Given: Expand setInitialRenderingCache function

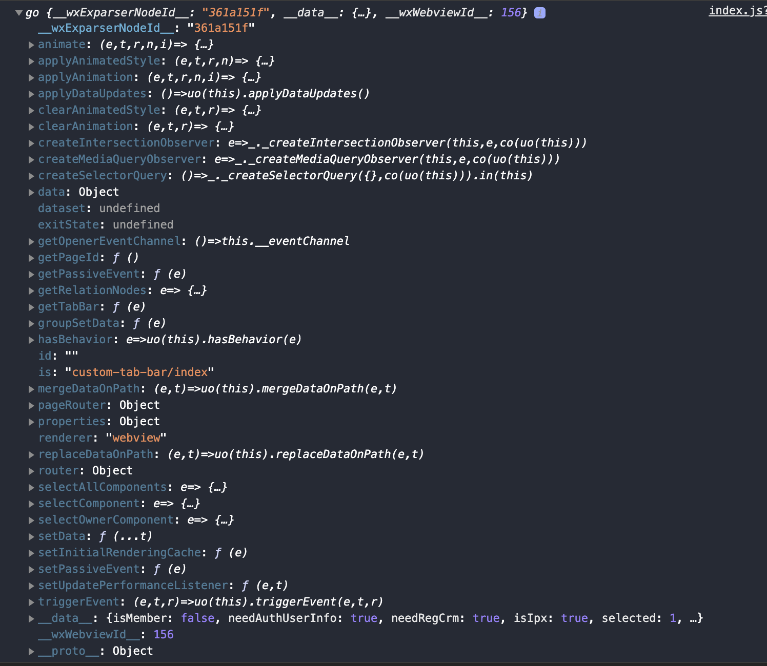Looking at the screenshot, I should 31,553.
